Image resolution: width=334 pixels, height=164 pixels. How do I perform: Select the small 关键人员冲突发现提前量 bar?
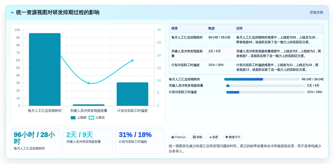click(89, 105)
